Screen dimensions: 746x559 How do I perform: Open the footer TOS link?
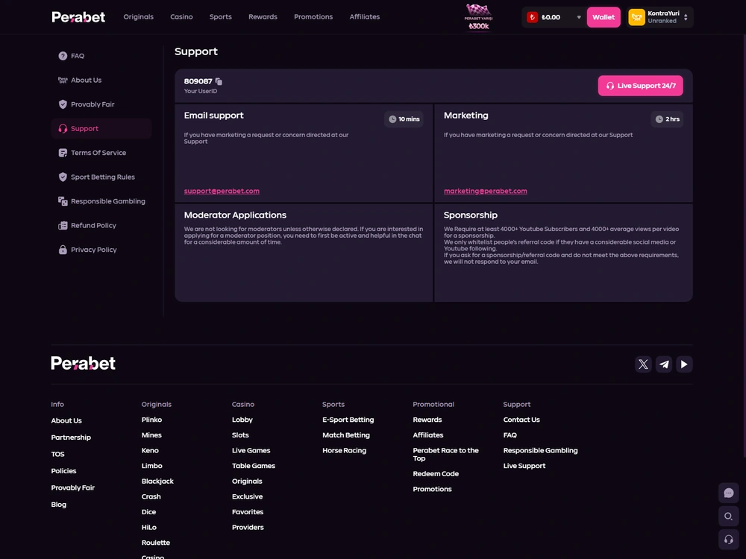[57, 454]
